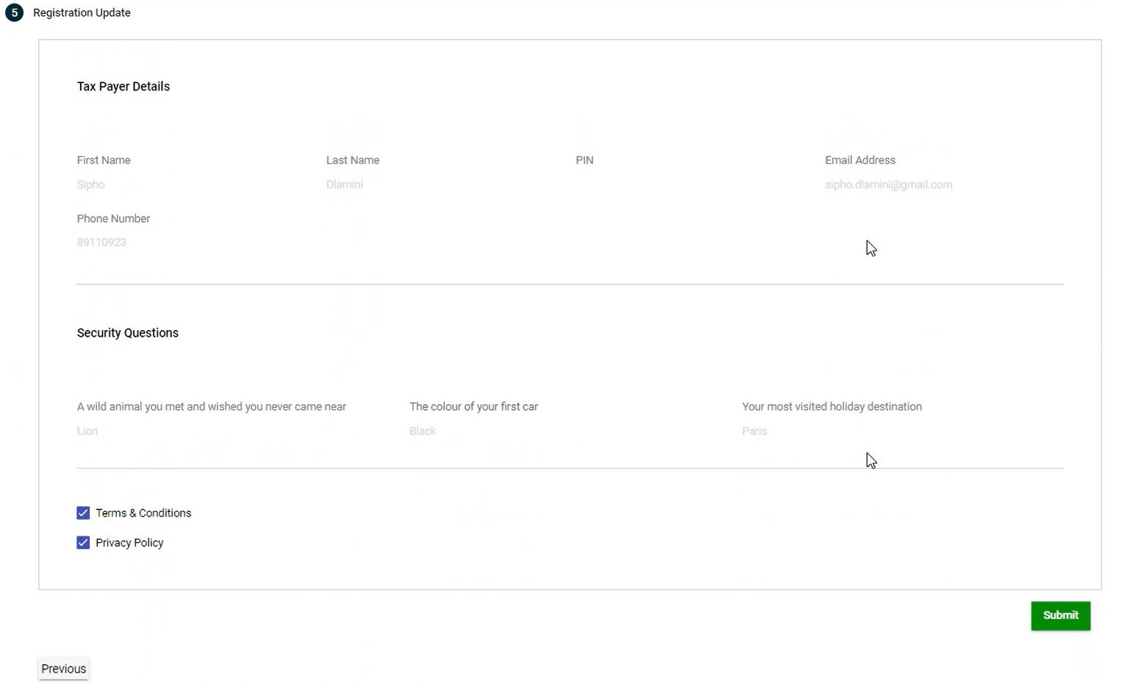
Task: Click the step 5 circle icon
Action: pos(14,12)
